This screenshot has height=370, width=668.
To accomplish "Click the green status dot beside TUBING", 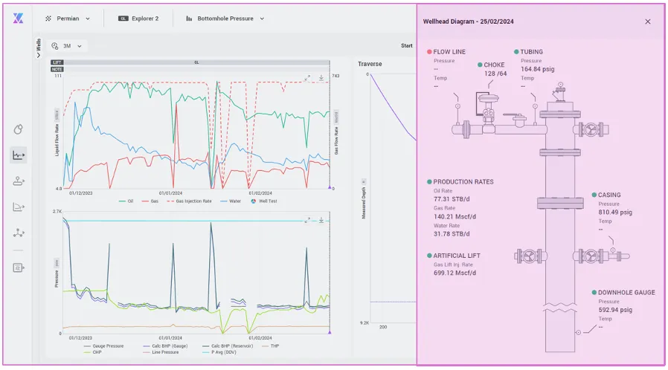I will (x=516, y=52).
